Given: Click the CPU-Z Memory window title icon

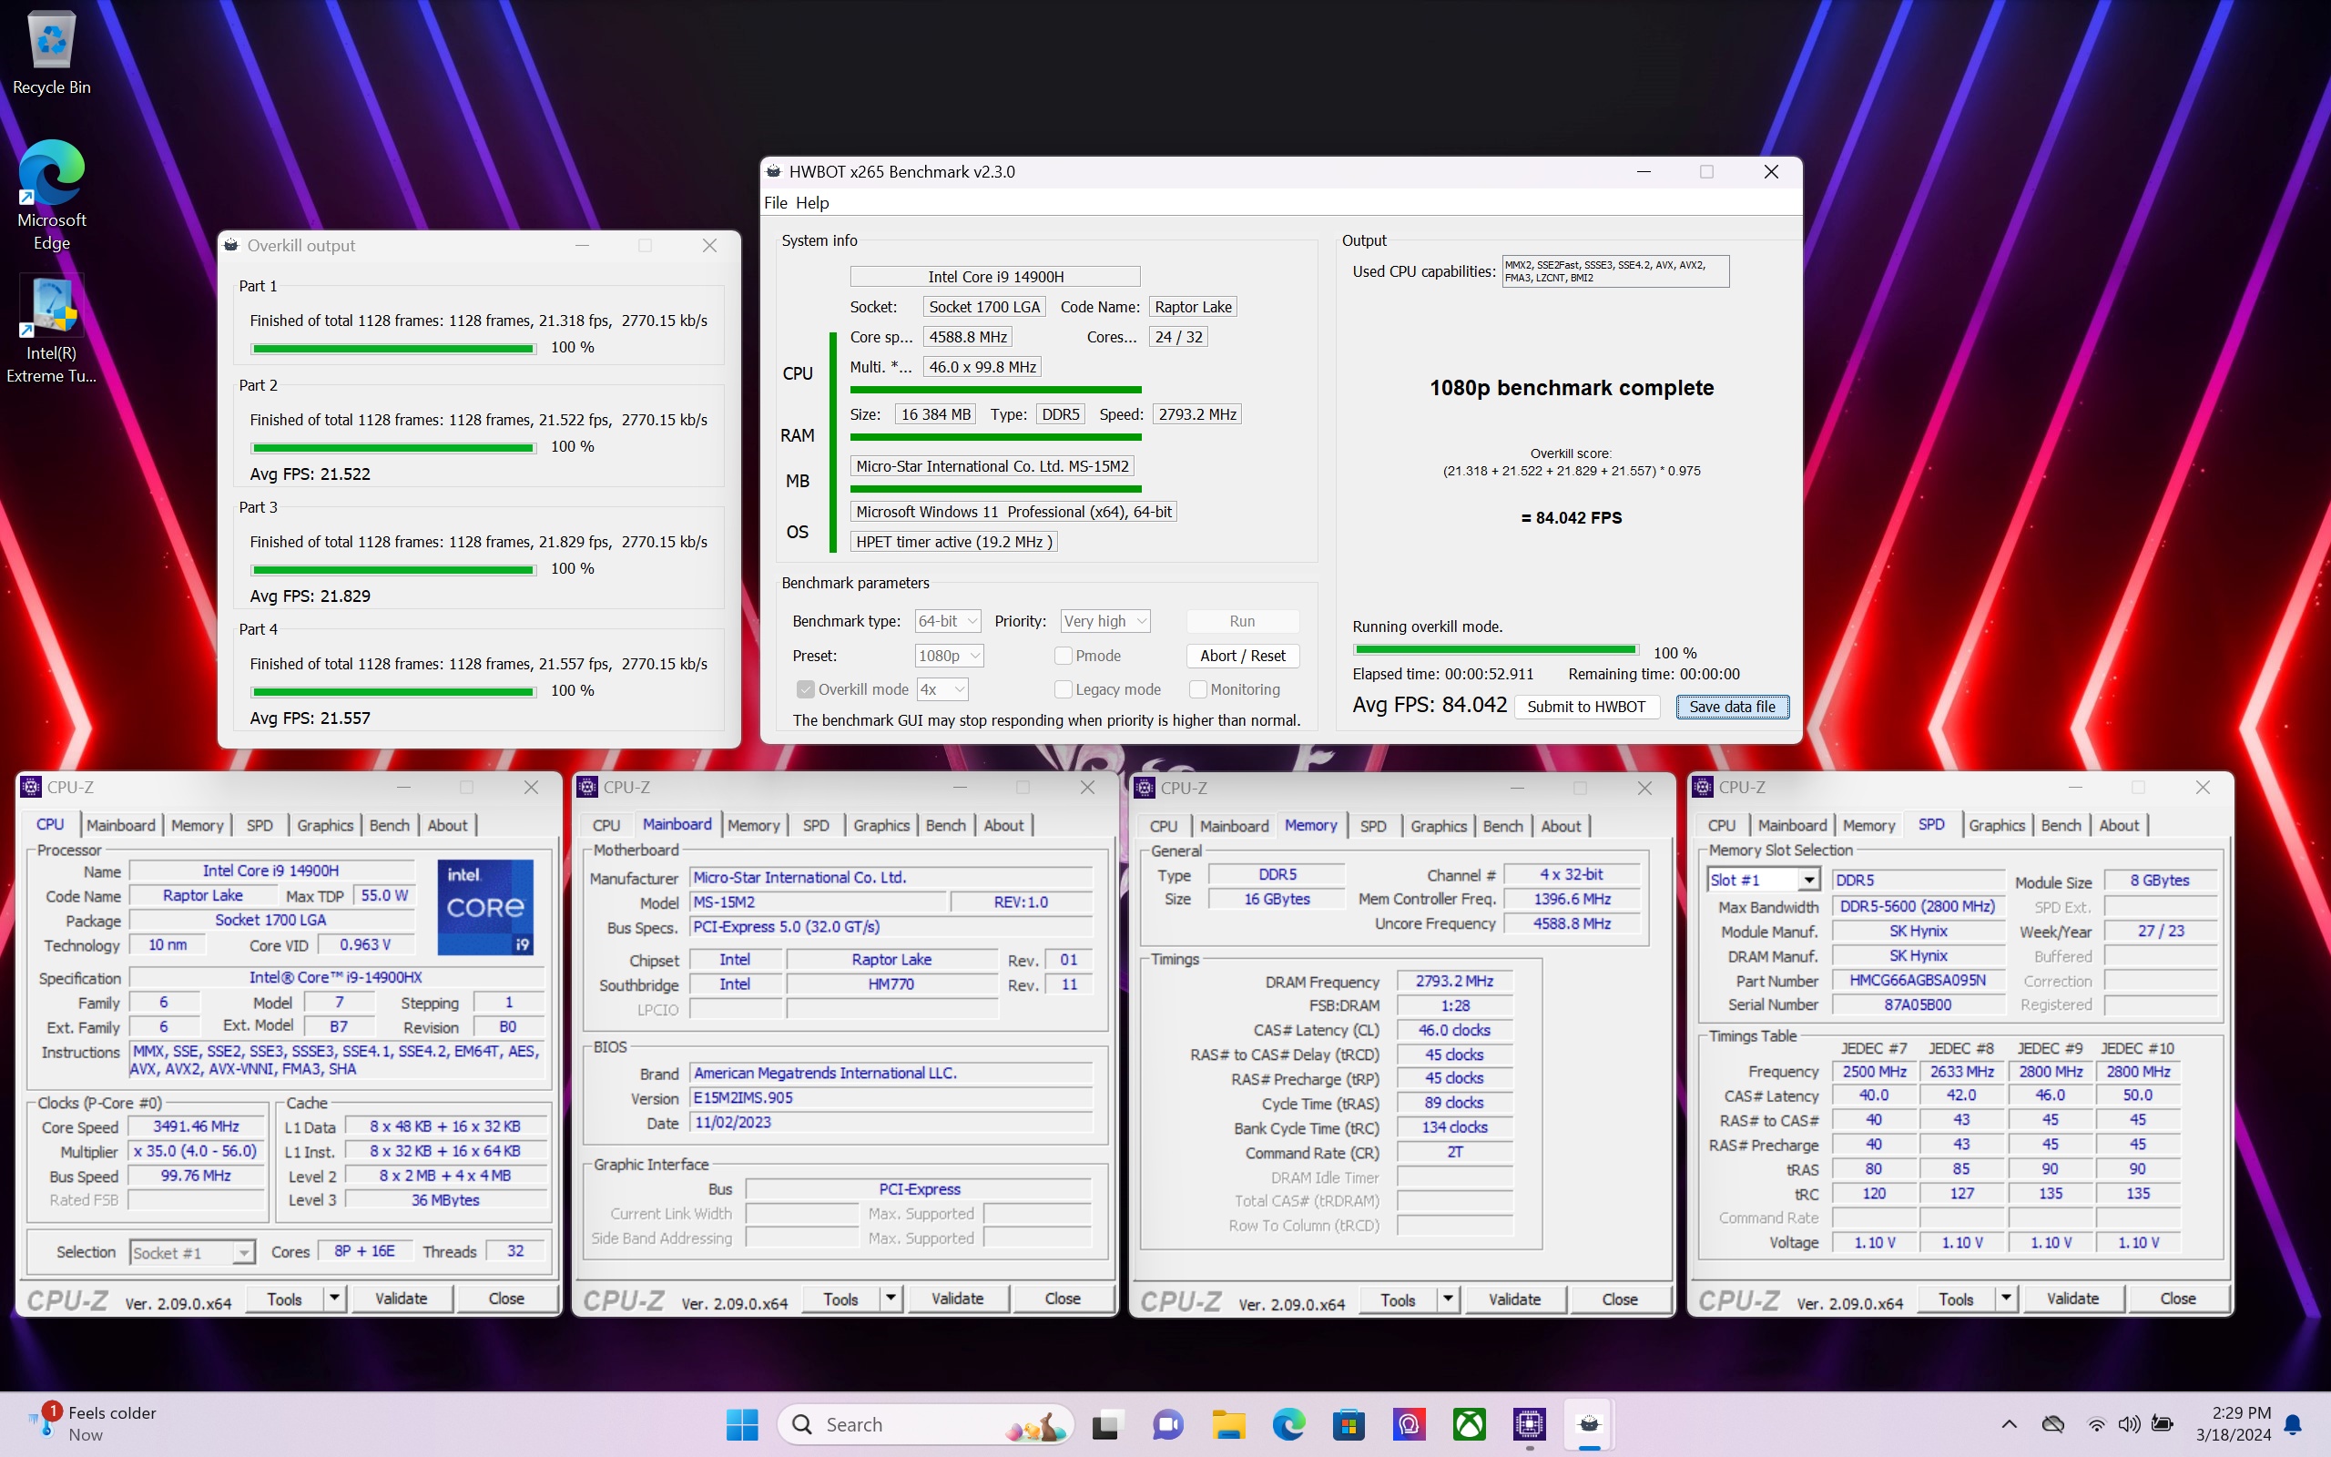Looking at the screenshot, I should [x=1145, y=788].
